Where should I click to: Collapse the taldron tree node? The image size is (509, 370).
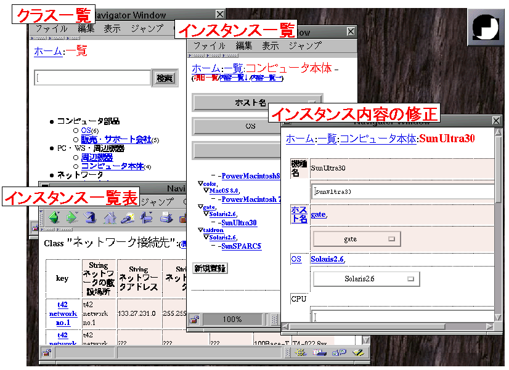click(x=200, y=229)
